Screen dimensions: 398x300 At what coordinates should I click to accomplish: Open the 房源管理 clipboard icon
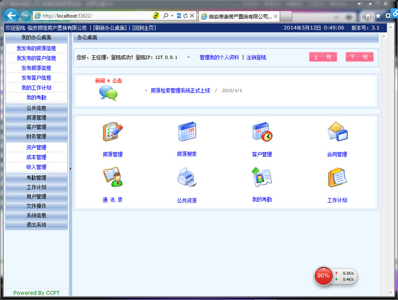click(x=113, y=131)
